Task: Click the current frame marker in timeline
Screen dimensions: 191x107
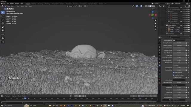Action: point(25,98)
